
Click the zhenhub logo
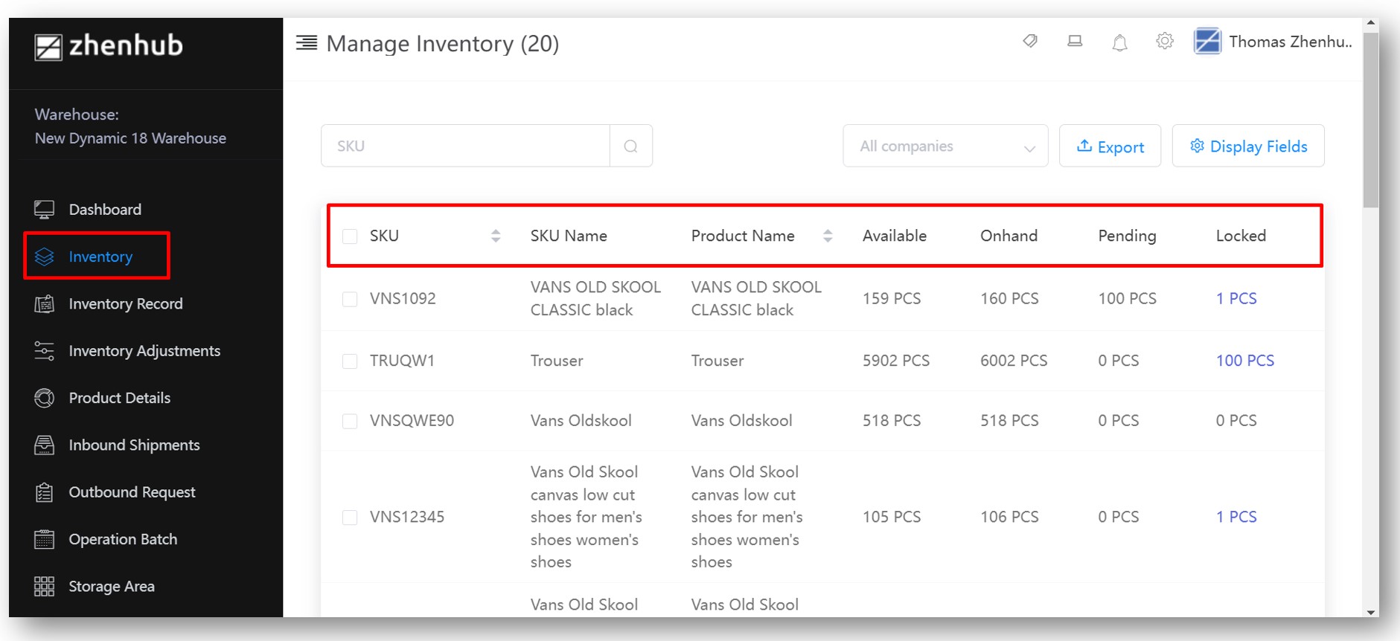[109, 46]
